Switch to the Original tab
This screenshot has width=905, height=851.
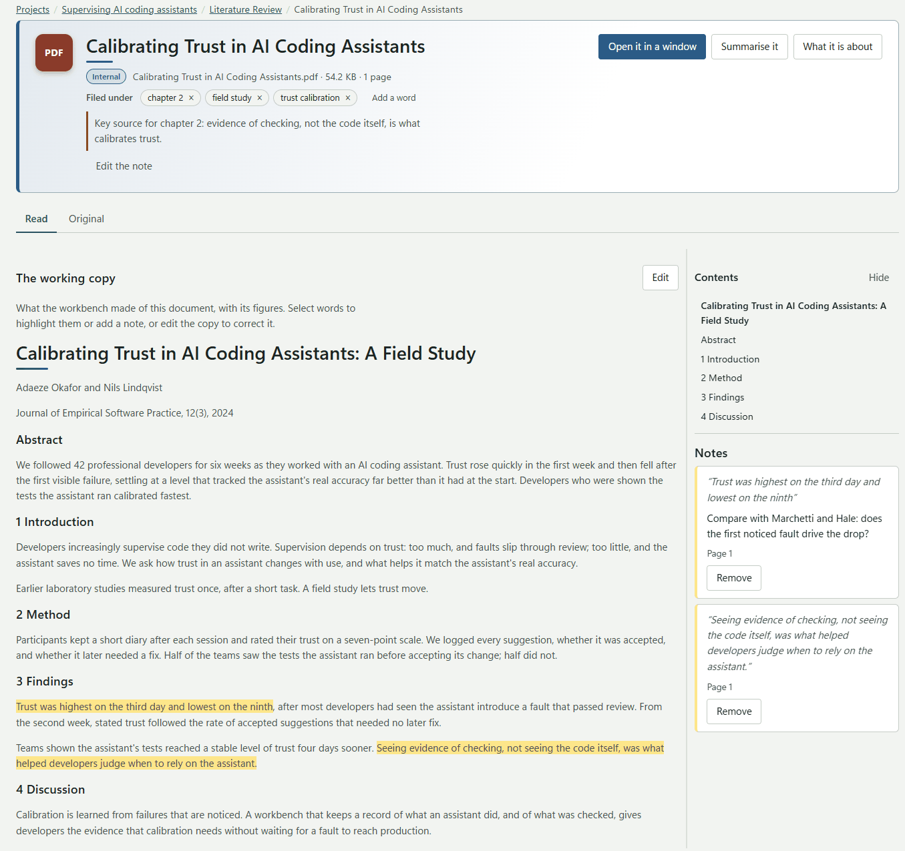[86, 219]
